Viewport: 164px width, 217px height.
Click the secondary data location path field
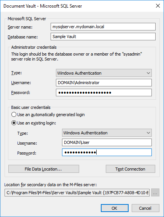coord(77,193)
